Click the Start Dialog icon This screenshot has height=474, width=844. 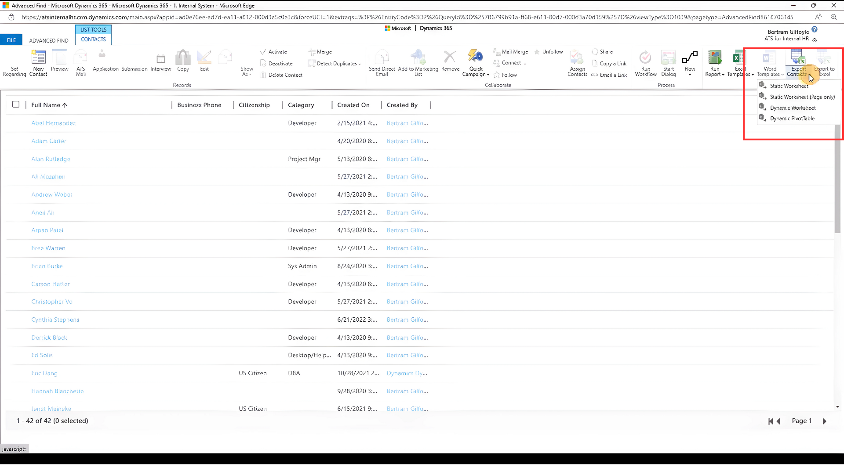tap(669, 64)
